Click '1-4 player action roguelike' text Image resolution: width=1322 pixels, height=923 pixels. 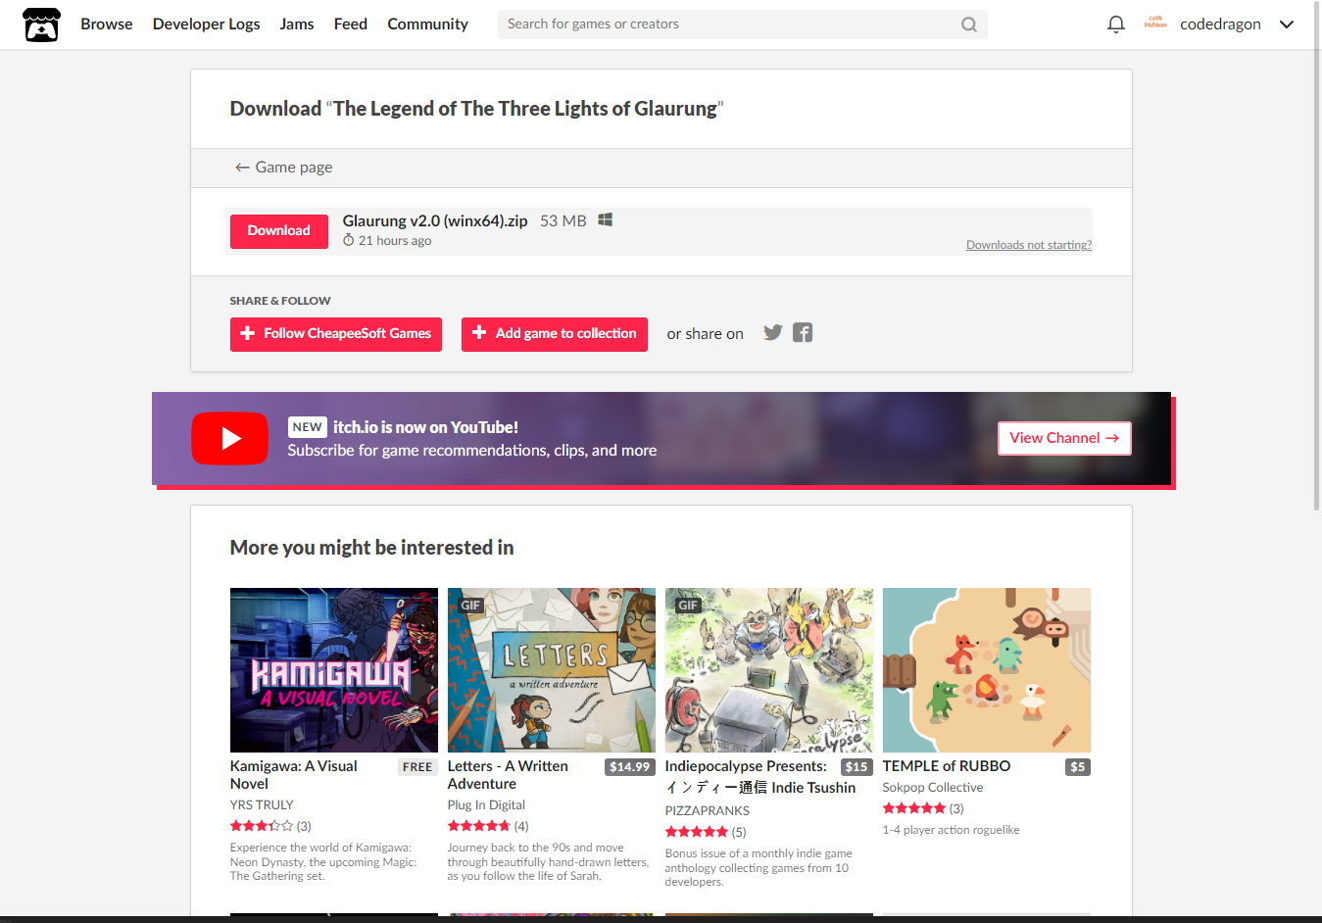coord(952,830)
